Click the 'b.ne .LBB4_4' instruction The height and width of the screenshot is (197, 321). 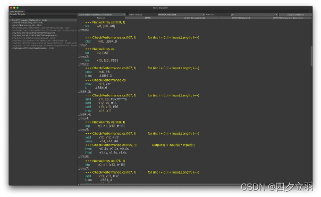pos(98,180)
